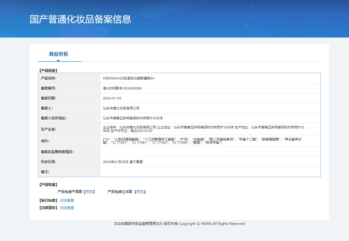The width and height of the screenshot is (349, 241).
Task: Click 点击查看 next to 功效宣称
Action: [x=67, y=208]
